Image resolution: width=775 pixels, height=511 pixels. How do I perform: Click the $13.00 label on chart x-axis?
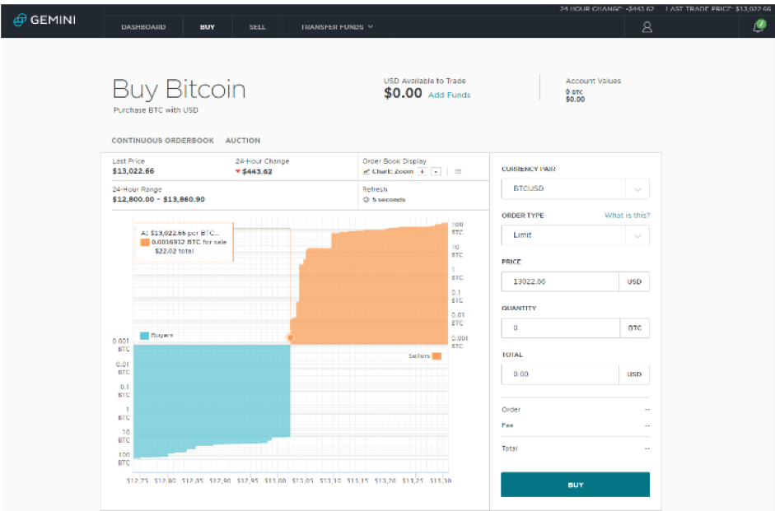coord(275,481)
